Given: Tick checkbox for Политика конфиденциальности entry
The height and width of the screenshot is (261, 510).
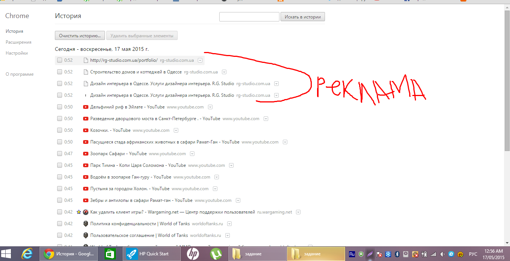Looking at the screenshot, I should 59,224.
